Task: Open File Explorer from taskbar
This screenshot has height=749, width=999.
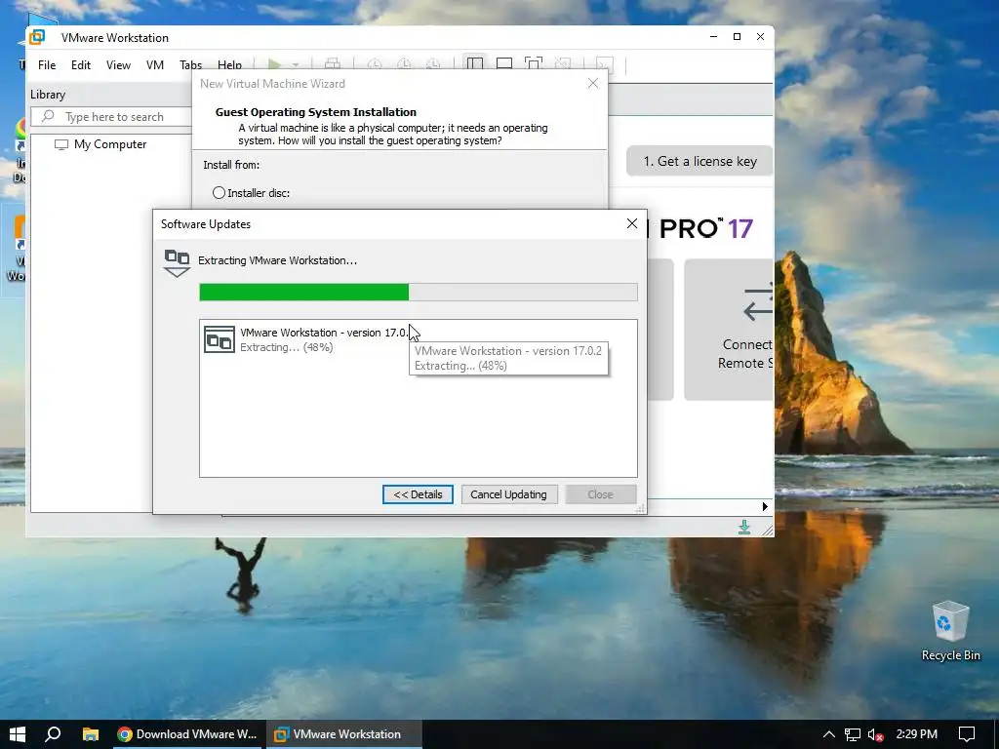Action: coord(91,734)
